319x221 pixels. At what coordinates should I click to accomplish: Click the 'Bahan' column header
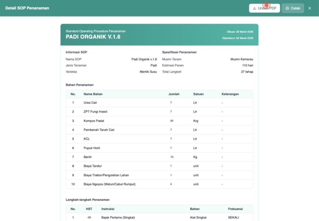click(x=195, y=209)
